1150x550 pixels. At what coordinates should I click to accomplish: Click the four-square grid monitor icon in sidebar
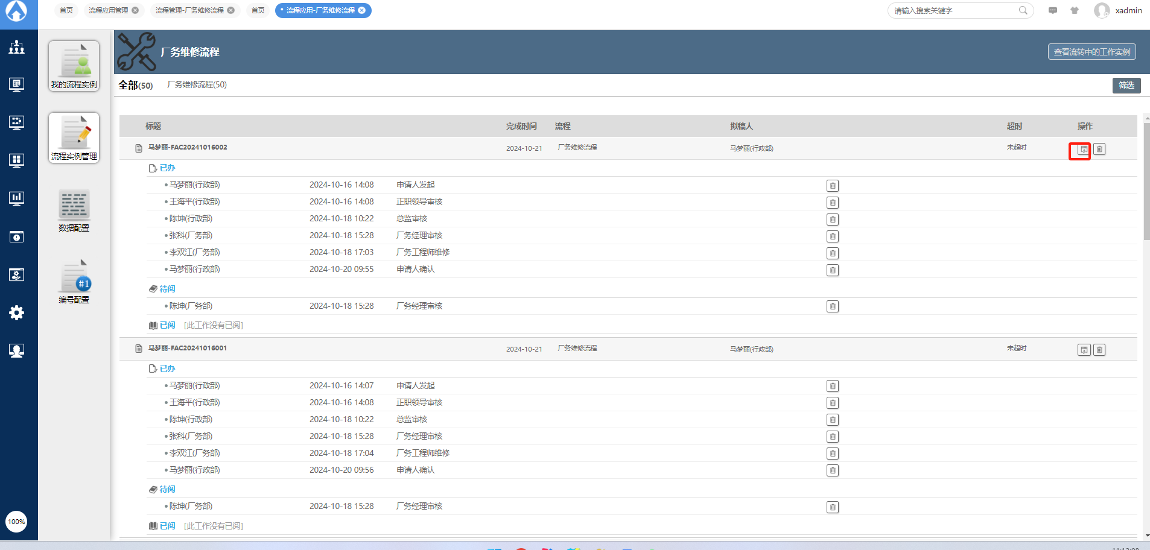coord(17,160)
